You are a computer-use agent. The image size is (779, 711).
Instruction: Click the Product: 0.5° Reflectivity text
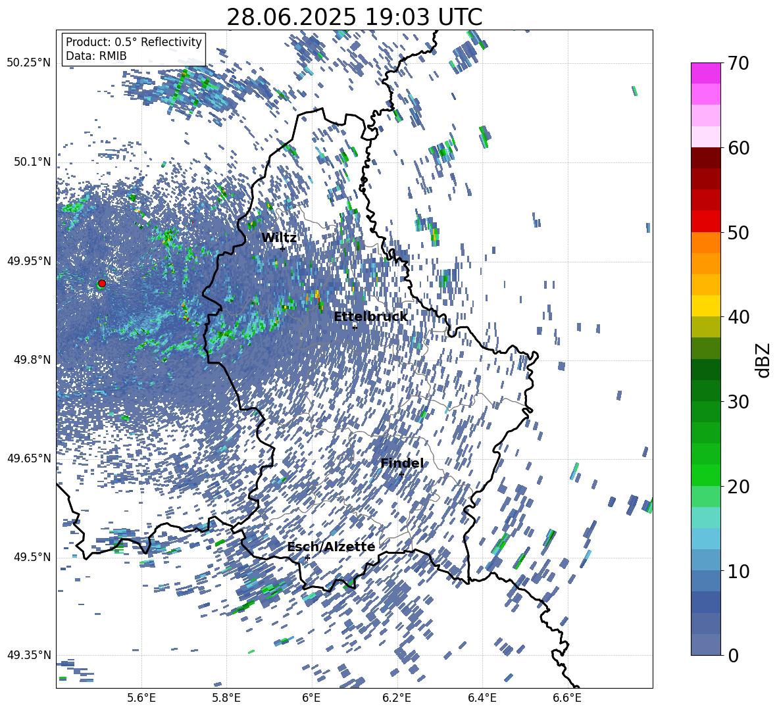(134, 41)
